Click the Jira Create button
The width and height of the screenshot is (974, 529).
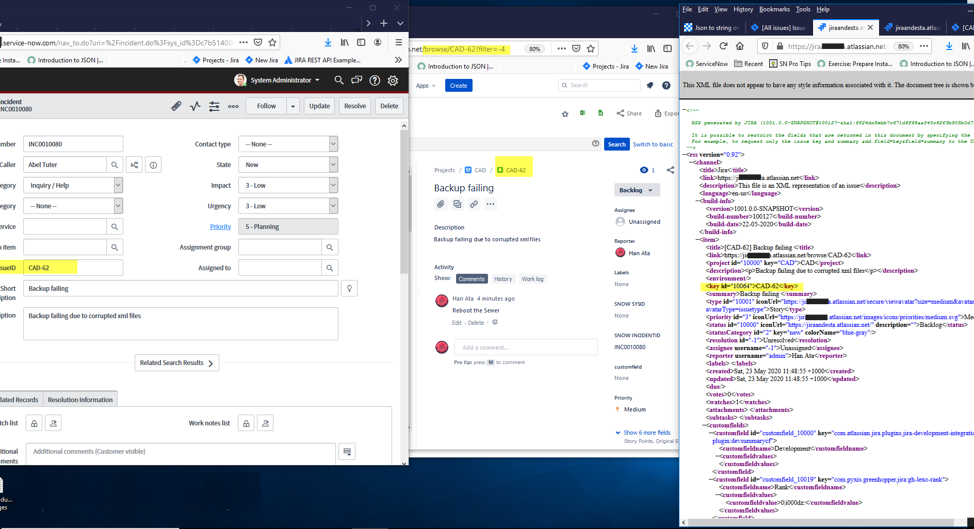click(458, 86)
